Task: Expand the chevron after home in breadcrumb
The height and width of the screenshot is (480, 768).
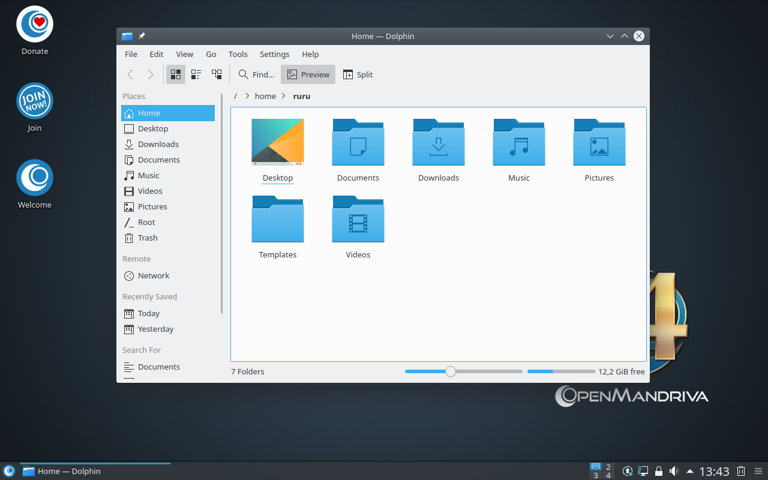Action: click(284, 96)
